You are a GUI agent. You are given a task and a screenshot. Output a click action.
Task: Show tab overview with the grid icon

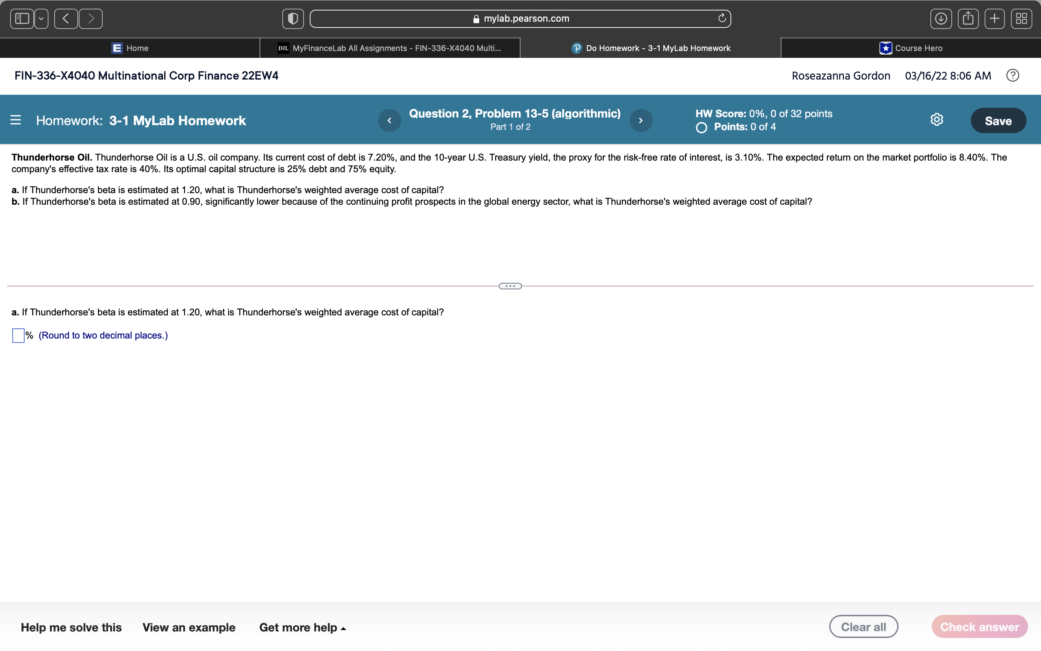1021,18
